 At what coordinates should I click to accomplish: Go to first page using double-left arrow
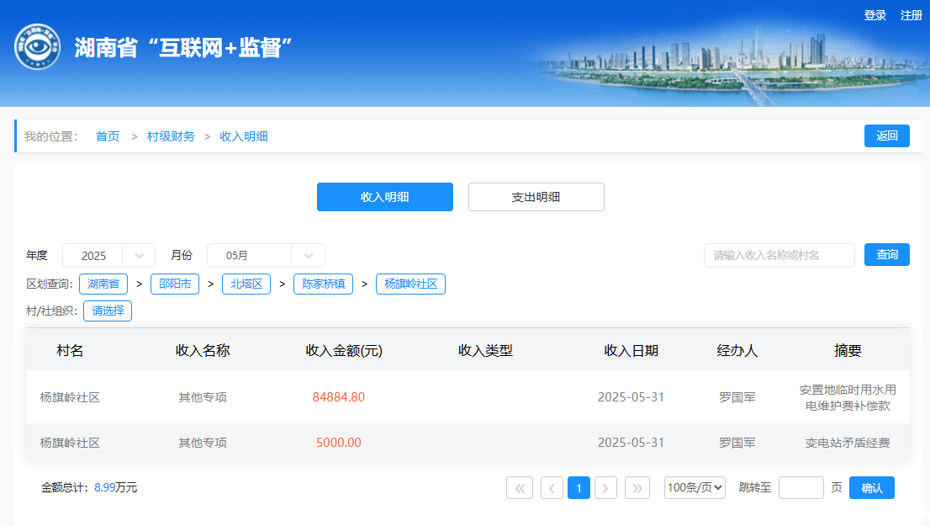520,488
